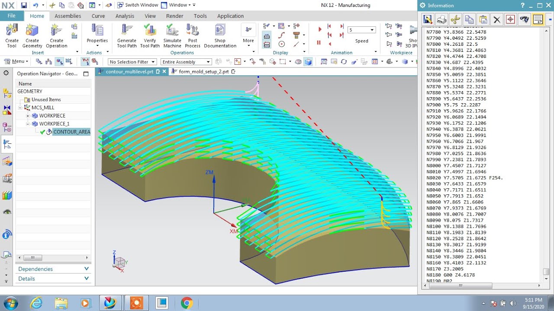Open More operations dropdown
554x311 pixels.
[248, 35]
